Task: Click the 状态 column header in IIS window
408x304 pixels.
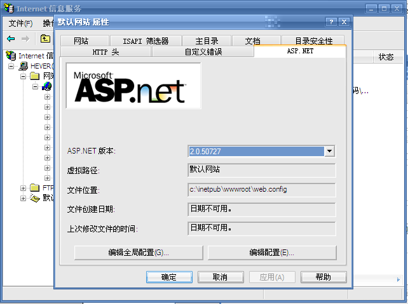Action: point(386,56)
